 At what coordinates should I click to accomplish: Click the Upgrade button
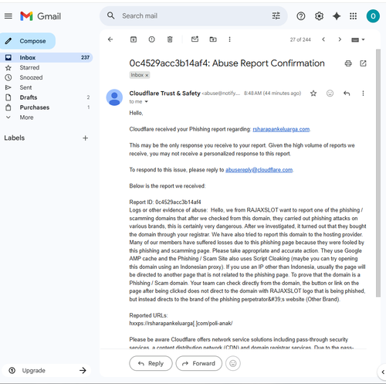[46, 371]
